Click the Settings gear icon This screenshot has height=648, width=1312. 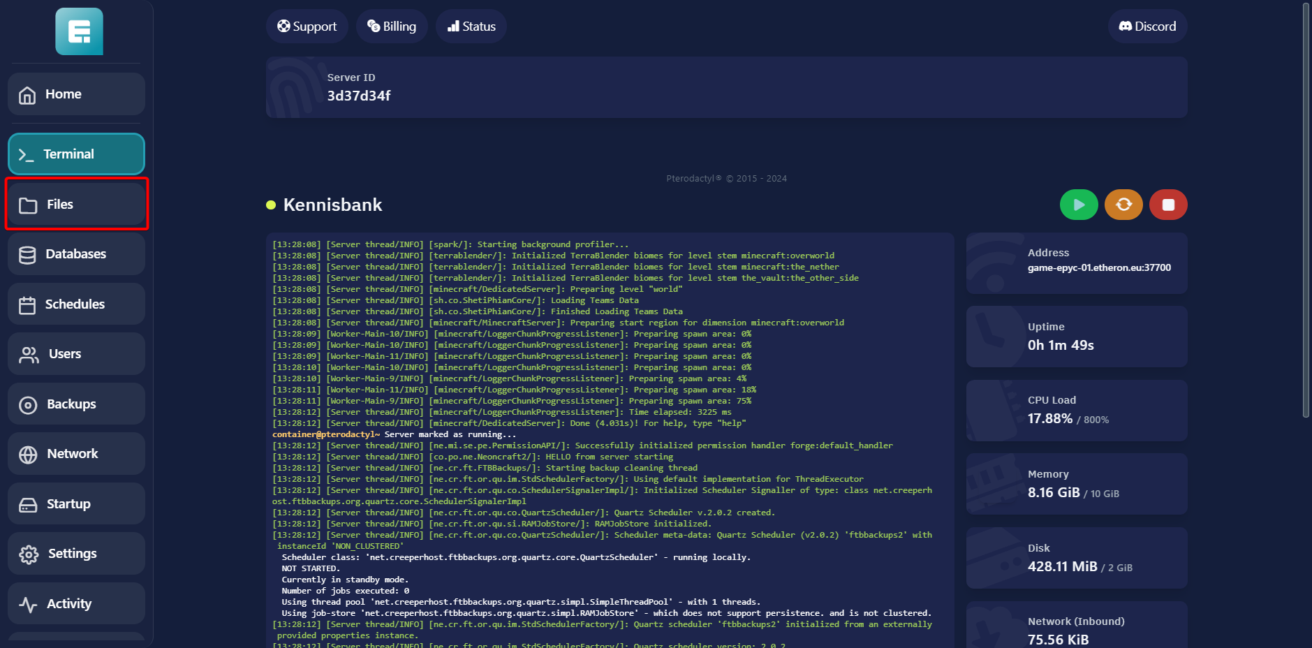pos(29,554)
